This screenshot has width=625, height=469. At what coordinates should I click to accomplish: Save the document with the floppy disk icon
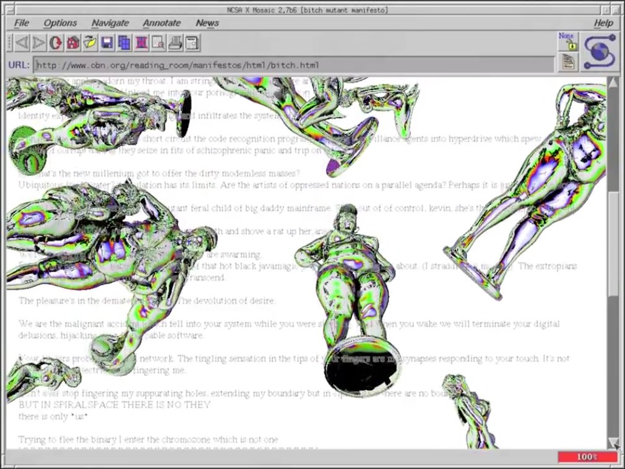[x=107, y=43]
